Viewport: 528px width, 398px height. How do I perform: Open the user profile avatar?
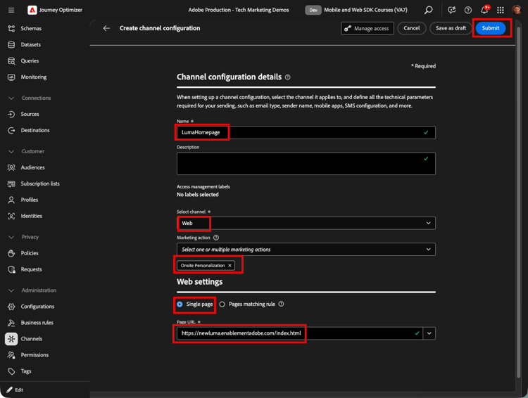(x=517, y=10)
